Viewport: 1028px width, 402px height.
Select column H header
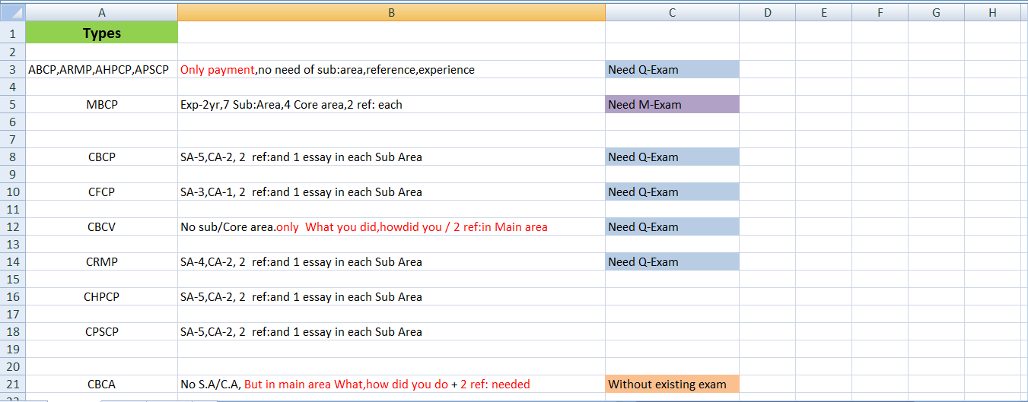click(992, 12)
